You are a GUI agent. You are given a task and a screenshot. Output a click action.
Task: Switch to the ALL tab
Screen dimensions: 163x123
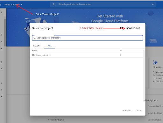pos(50,46)
